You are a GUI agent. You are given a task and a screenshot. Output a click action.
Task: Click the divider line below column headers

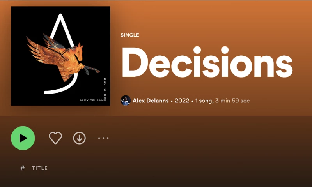point(161,176)
